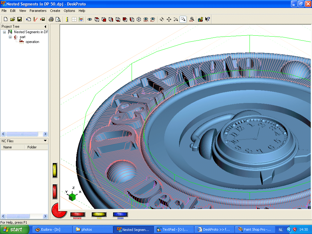Image resolution: width=312 pixels, height=234 pixels.
Task: Click the yellow Information icon
Action: click(67, 19)
